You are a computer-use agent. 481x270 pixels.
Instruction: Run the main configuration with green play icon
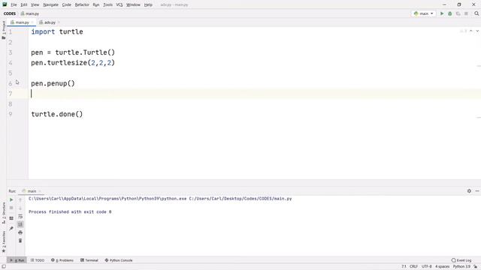pos(442,13)
